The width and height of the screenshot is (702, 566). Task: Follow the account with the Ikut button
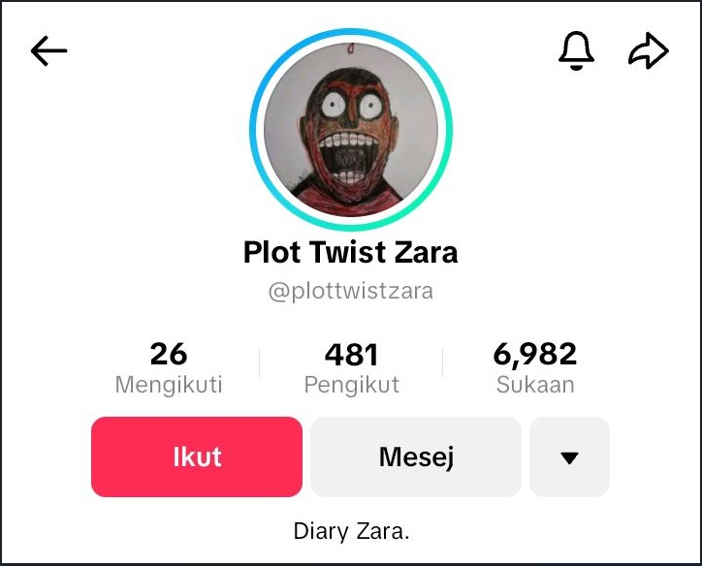click(197, 456)
